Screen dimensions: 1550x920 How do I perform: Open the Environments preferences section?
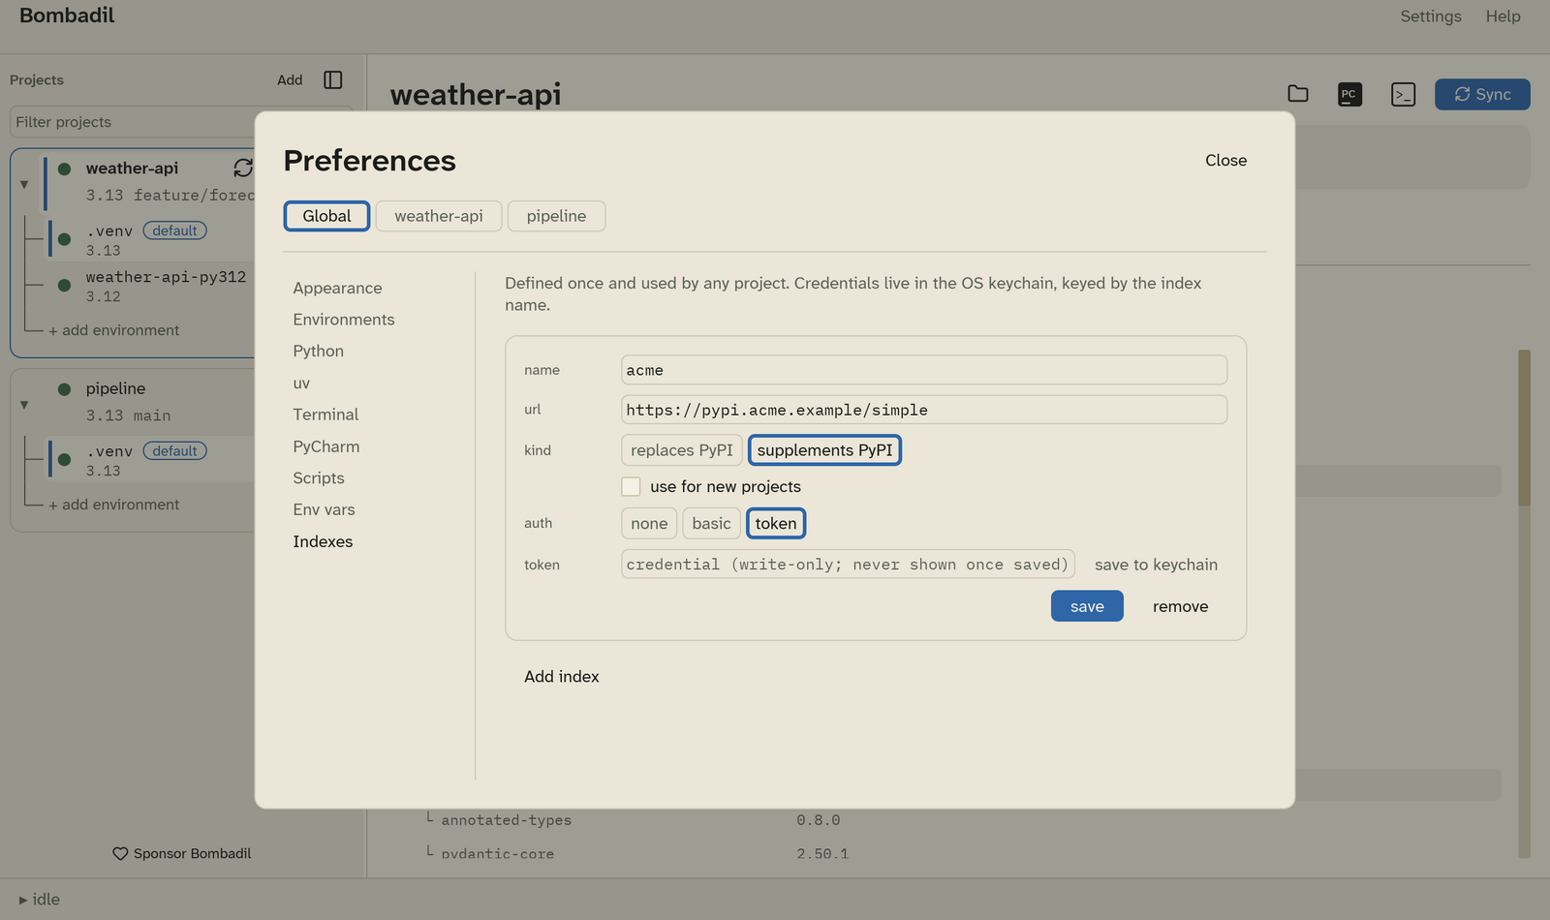344,320
